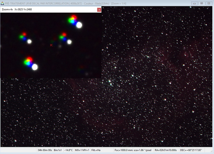Close the 4x zoom magnifier panel
Viewport: 214px width, 154px height.
(x=99, y=10)
